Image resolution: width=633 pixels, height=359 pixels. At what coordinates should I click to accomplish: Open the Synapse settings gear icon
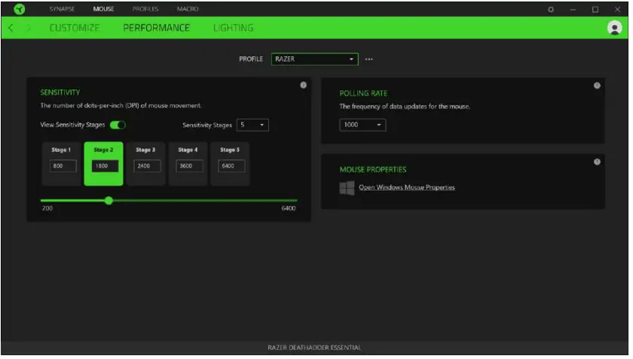pyautogui.click(x=551, y=9)
